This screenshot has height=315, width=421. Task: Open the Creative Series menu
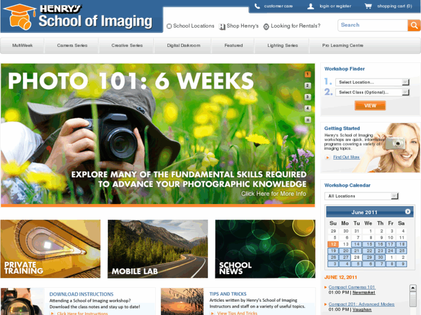click(x=127, y=46)
